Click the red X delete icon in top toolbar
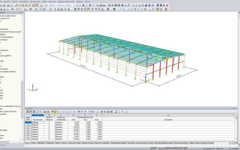The image size is (240, 150). click(143, 5)
